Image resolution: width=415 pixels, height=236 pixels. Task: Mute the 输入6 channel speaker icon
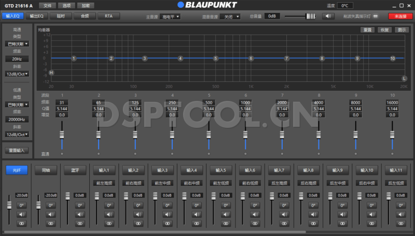pyautogui.click(x=255, y=214)
